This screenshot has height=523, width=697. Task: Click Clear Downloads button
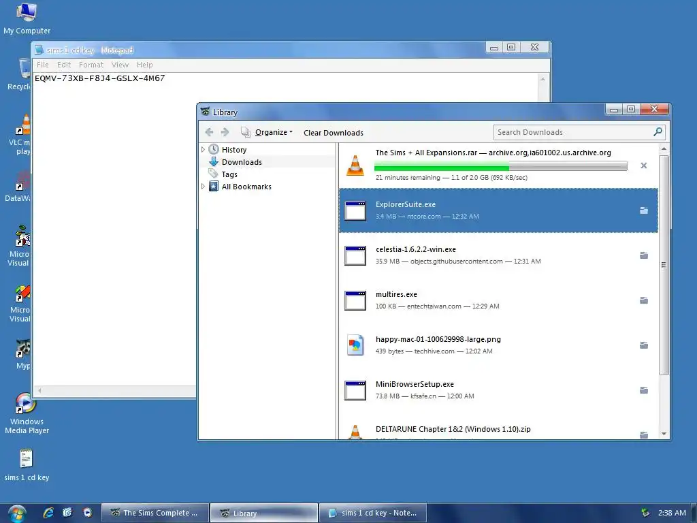(334, 133)
